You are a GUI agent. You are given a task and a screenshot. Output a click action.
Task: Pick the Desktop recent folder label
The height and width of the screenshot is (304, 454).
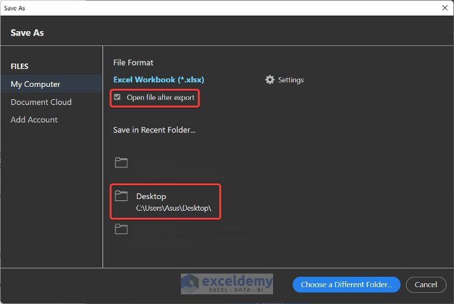(151, 196)
